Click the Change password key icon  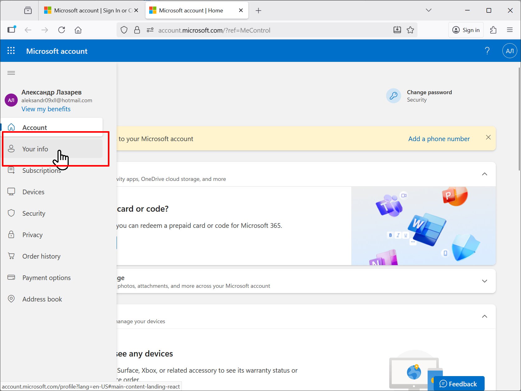coord(394,96)
